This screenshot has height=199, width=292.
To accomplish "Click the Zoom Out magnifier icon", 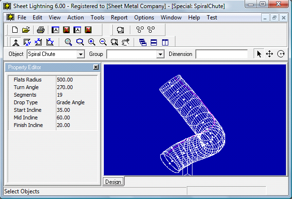I will (103, 42).
